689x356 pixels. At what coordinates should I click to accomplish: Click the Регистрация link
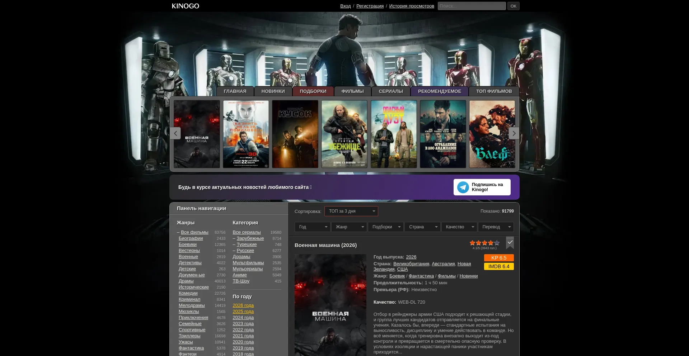coord(370,6)
